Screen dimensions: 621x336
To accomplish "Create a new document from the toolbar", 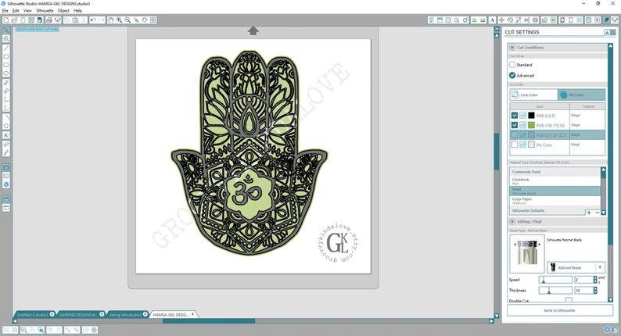I will [5, 20].
